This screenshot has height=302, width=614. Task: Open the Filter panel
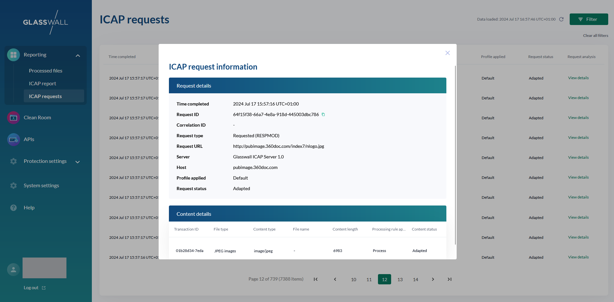click(589, 19)
